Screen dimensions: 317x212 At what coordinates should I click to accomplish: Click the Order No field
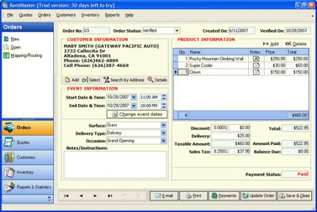pyautogui.click(x=96, y=31)
